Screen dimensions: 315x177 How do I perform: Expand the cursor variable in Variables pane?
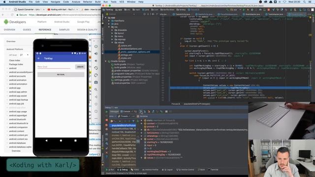142,139
